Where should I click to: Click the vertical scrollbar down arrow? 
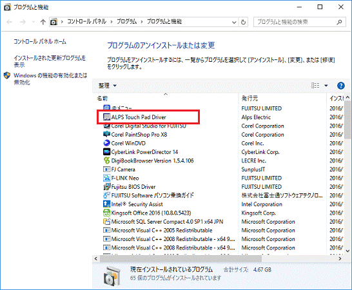click(x=347, y=251)
